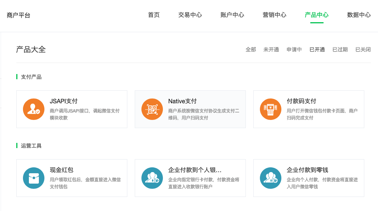Click the 商户平台 logo text

click(x=19, y=16)
